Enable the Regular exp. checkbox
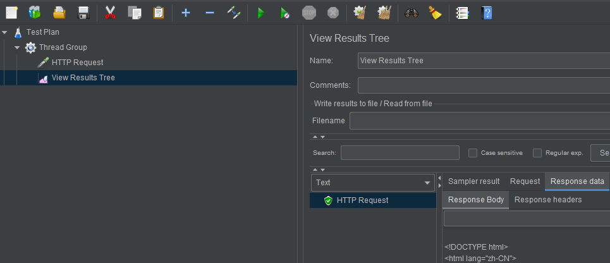Viewport: 610px width, 263px height. [x=537, y=153]
